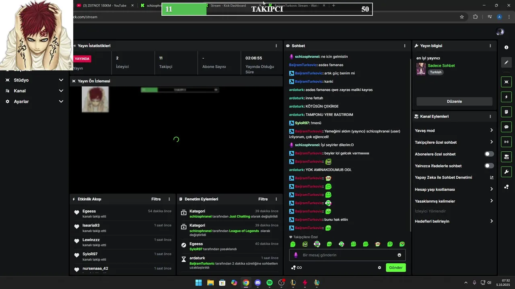515x289 pixels.
Task: Open the browser extensions puzzle icon
Action: point(476,17)
